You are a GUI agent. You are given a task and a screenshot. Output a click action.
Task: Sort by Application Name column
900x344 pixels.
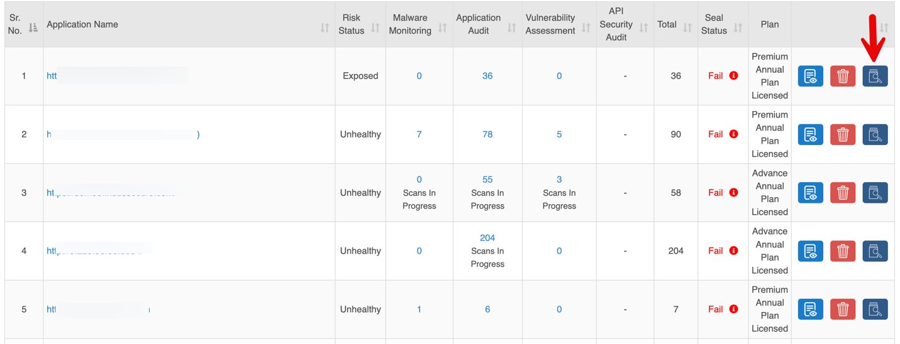(325, 28)
